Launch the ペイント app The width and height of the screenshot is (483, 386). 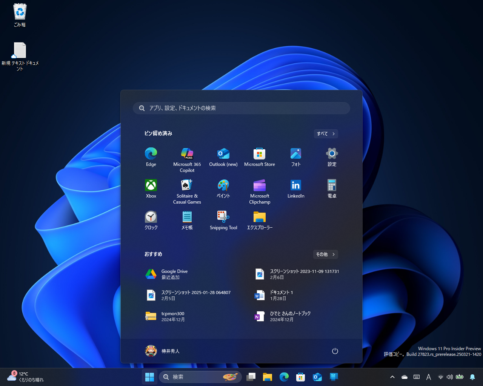click(x=223, y=189)
